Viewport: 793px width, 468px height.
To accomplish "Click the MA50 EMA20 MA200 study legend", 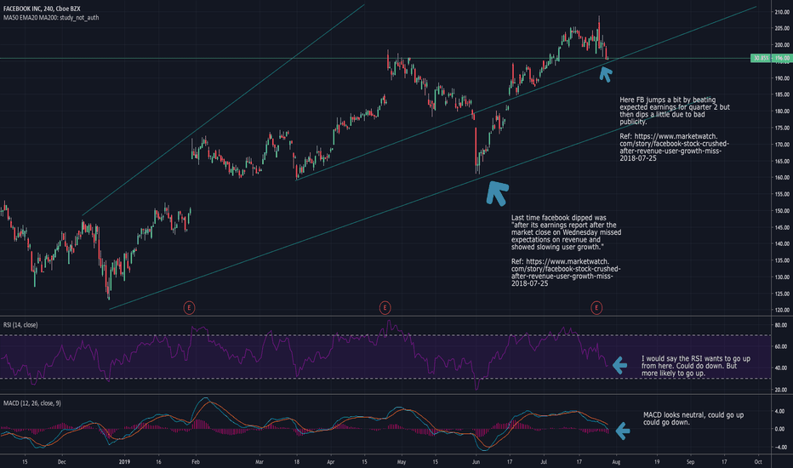I will pyautogui.click(x=51, y=18).
